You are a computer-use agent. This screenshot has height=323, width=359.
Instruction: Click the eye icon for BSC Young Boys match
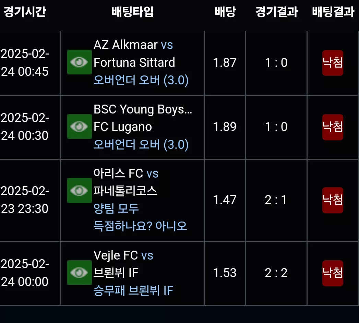point(79,127)
